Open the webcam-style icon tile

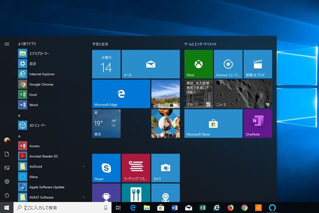point(165,193)
